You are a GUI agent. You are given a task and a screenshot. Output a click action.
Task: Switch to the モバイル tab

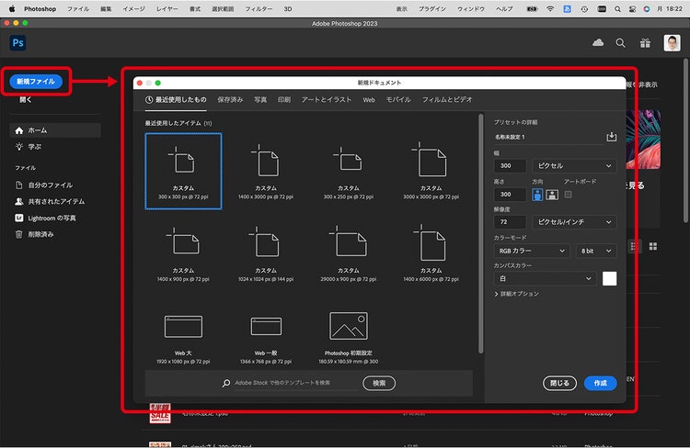[398, 100]
